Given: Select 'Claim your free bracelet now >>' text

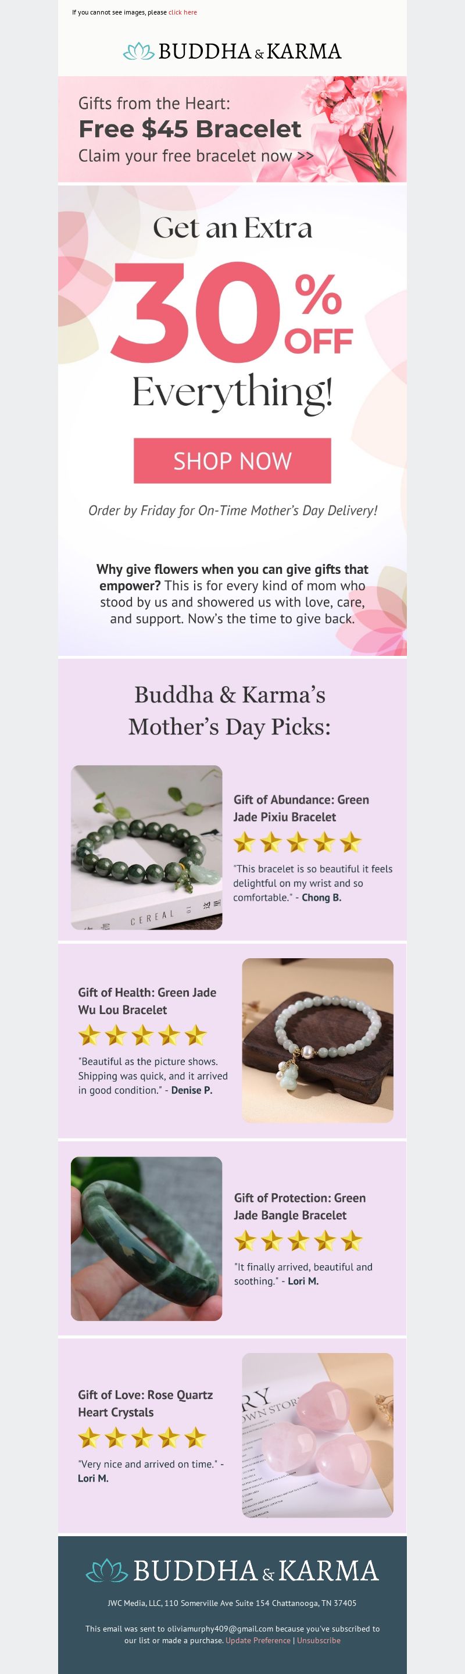Looking at the screenshot, I should 196,156.
